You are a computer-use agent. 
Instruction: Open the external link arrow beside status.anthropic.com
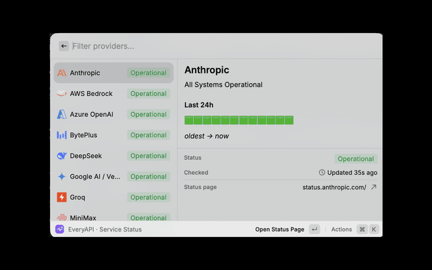(373, 187)
